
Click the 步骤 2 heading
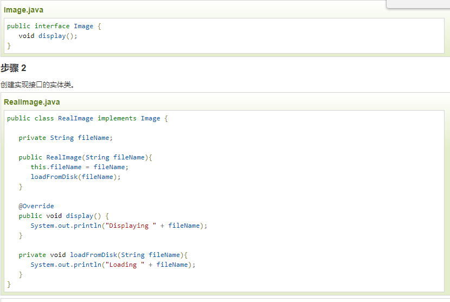14,68
